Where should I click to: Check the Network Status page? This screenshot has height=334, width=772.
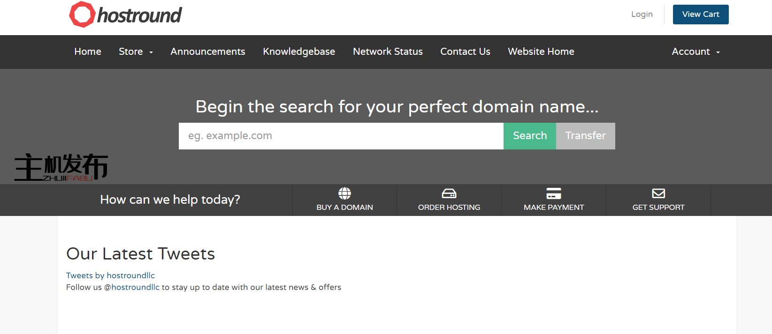click(x=388, y=52)
